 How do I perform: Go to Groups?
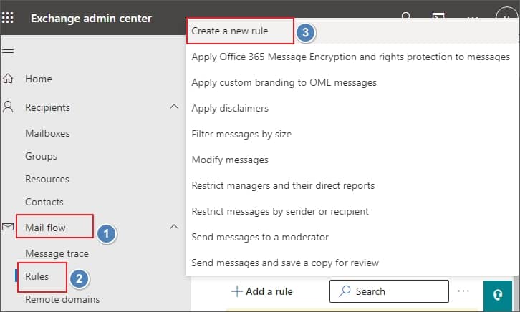[x=41, y=156]
